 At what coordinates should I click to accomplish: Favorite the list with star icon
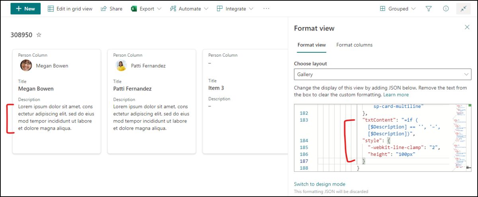pyautogui.click(x=39, y=35)
